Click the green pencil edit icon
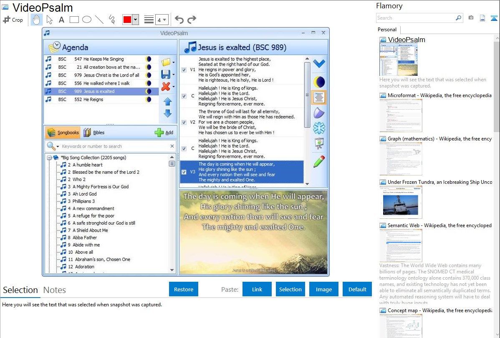Viewport: 500px width, 338px height. (x=319, y=161)
